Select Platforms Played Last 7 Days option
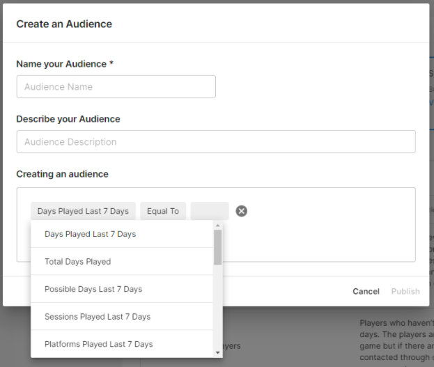Screen dimensions: 434x367 pyautogui.click(x=98, y=344)
